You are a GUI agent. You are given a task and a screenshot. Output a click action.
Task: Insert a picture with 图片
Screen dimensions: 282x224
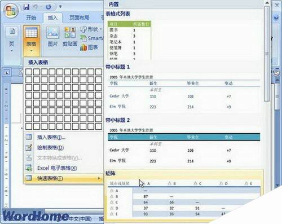point(53,37)
